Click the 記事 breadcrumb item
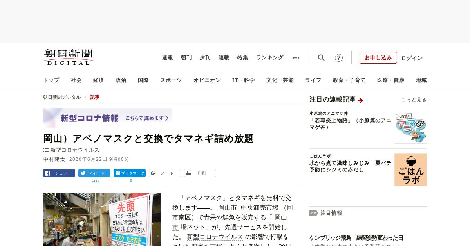This screenshot has width=470, height=246. point(95,97)
